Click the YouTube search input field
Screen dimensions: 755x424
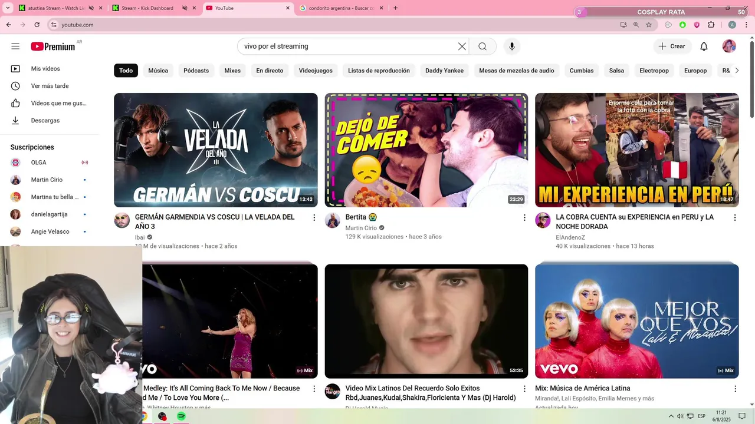(x=348, y=47)
